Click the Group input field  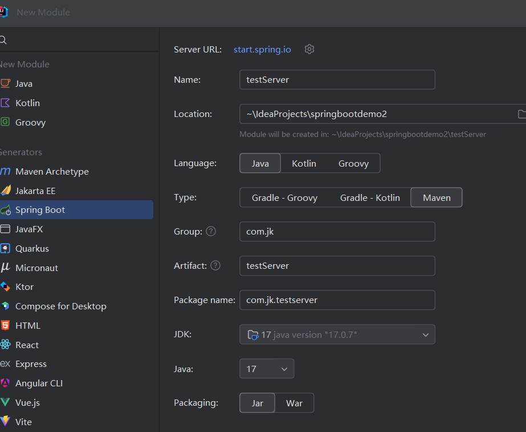click(x=337, y=232)
